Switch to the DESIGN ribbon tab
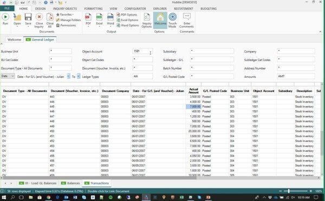The image size is (325, 201). (40, 9)
